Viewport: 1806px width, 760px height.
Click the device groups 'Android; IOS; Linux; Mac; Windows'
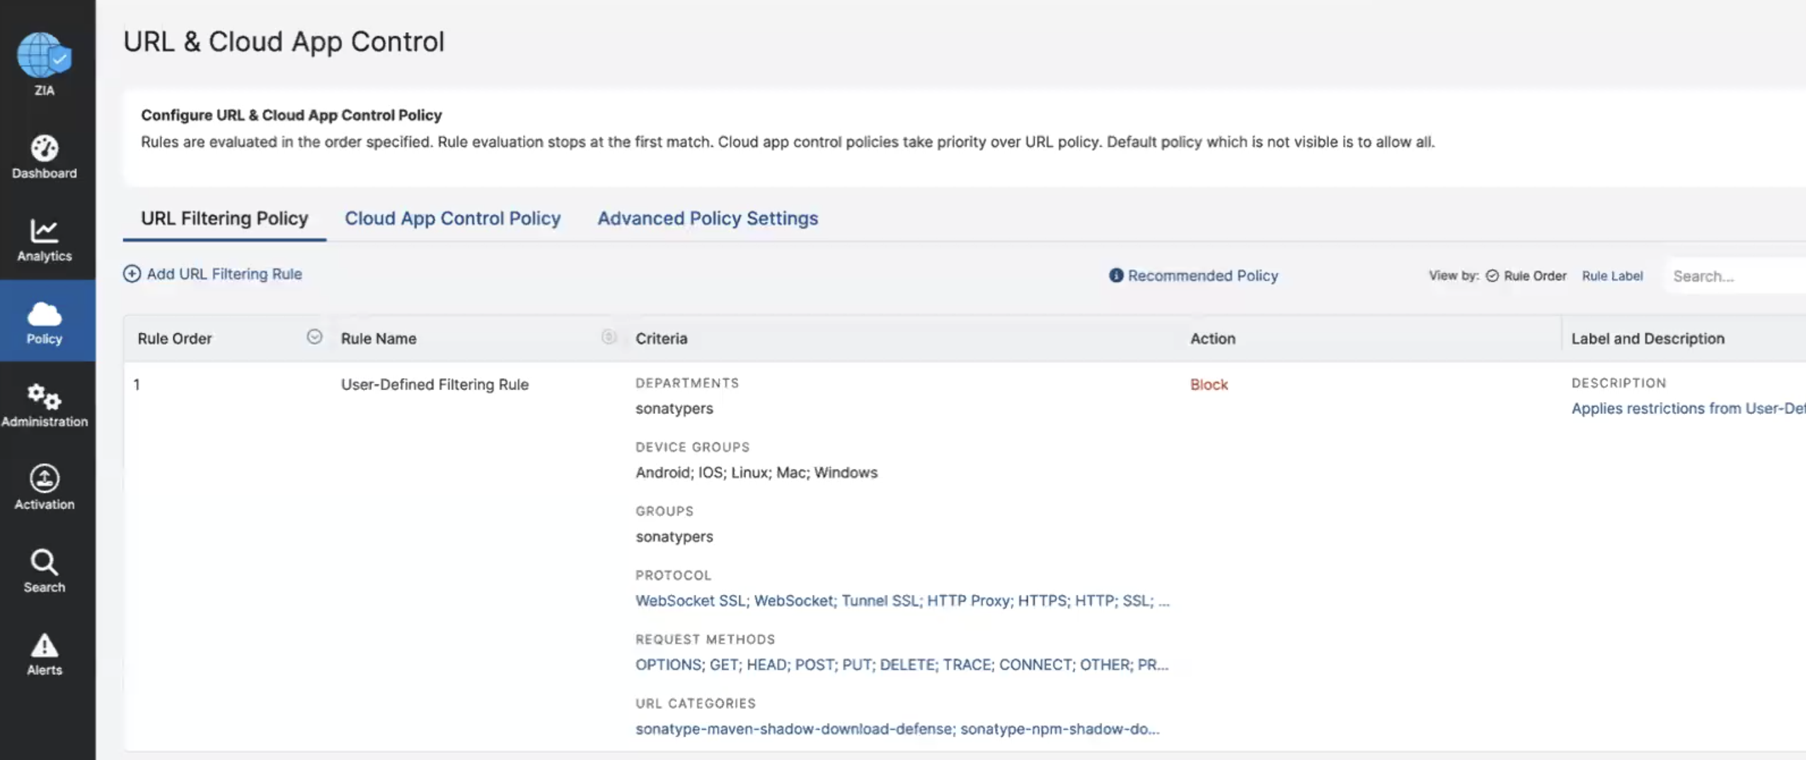tap(756, 473)
